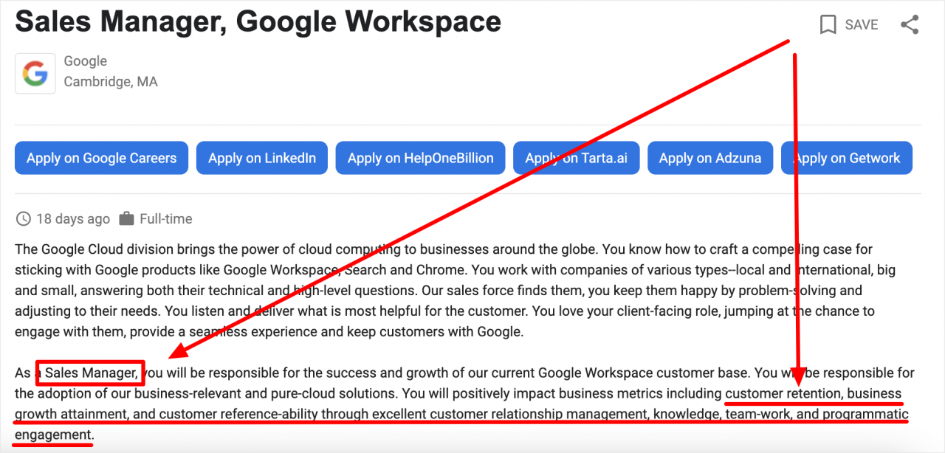Click the underlined 'customer retention' phrase

(x=783, y=394)
